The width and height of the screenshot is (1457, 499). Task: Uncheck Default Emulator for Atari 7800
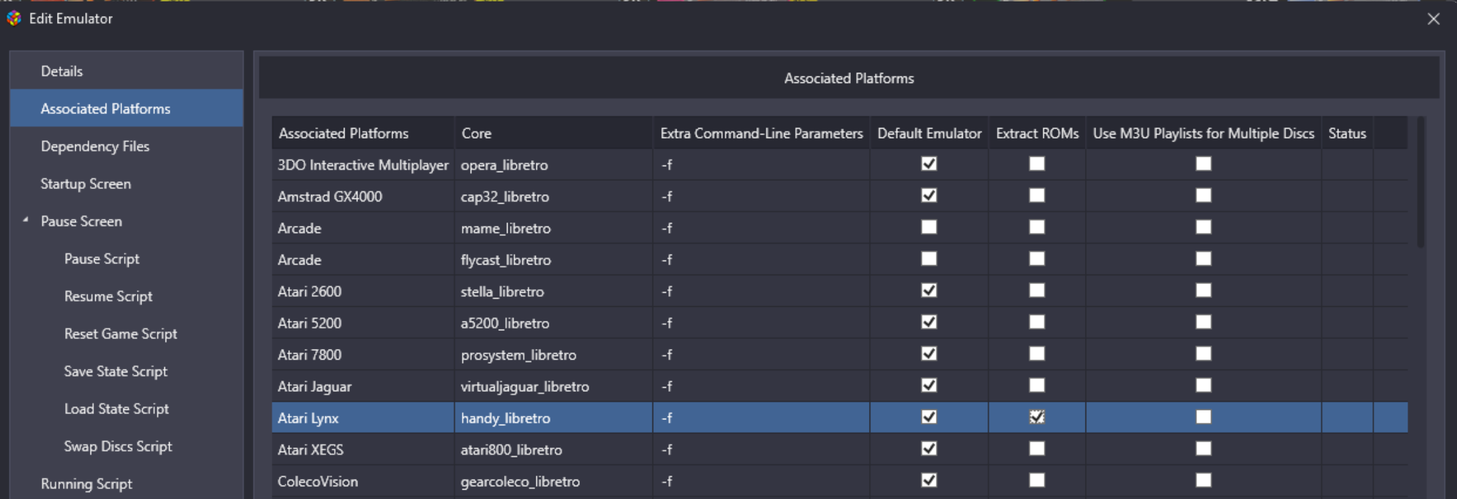click(929, 353)
